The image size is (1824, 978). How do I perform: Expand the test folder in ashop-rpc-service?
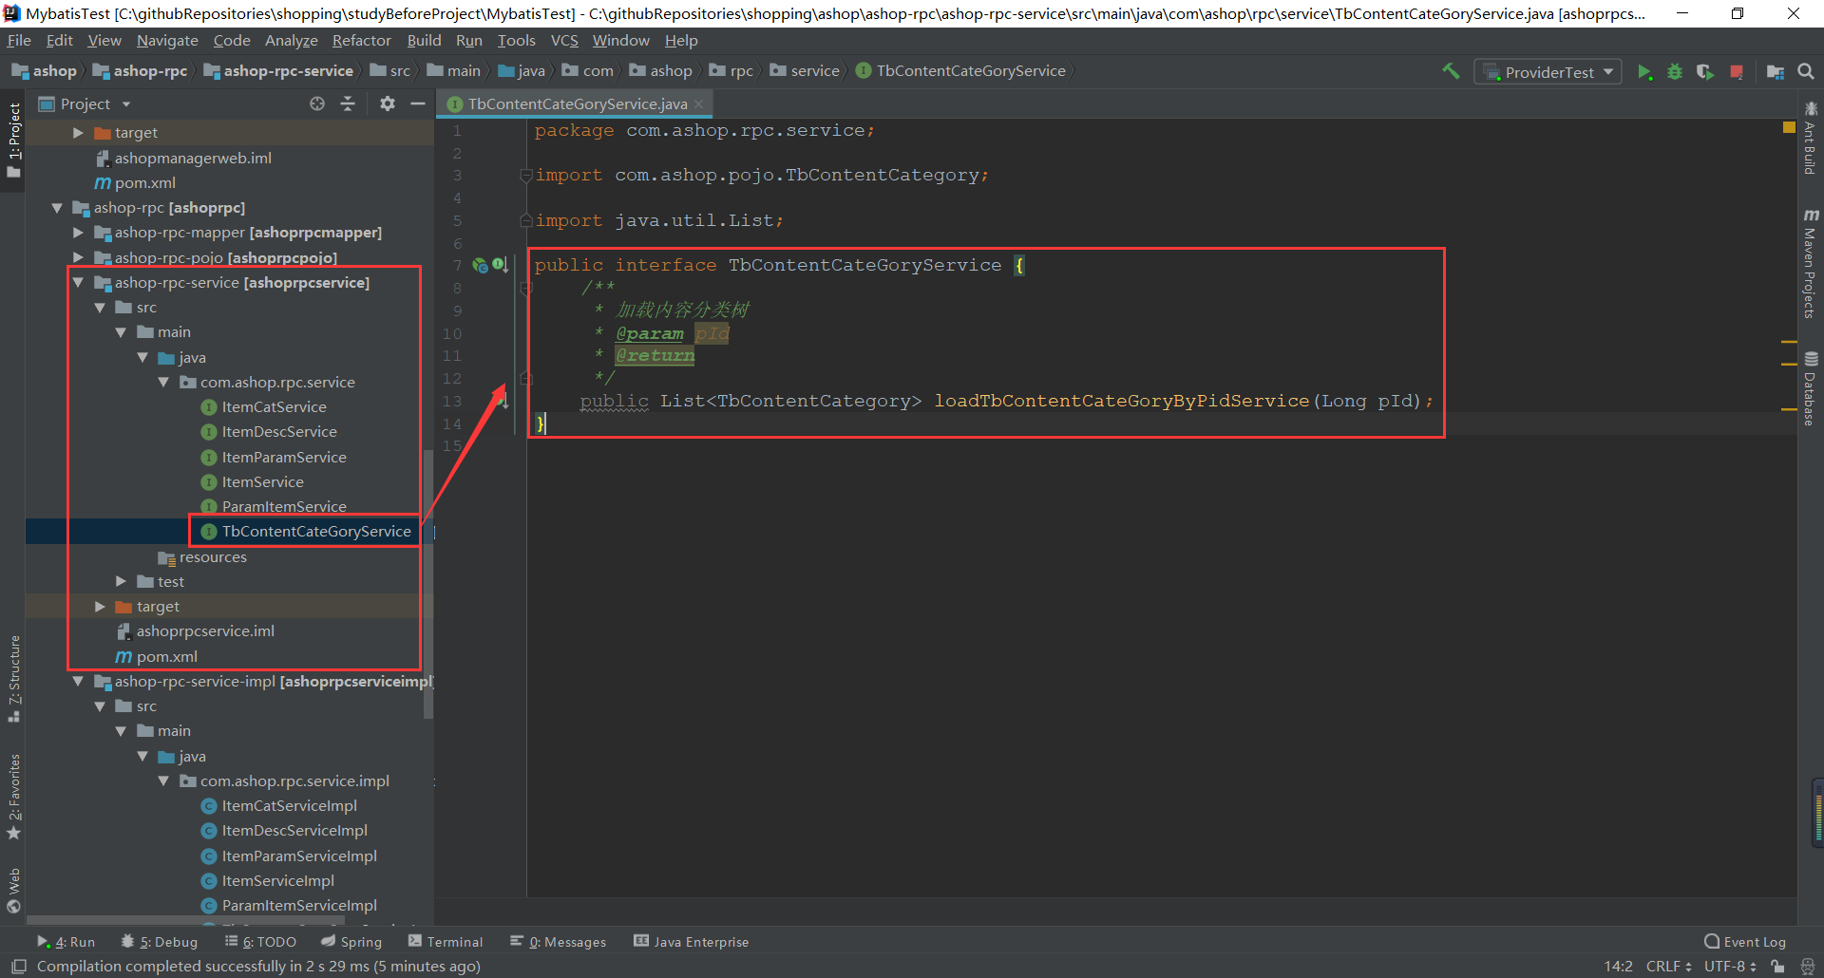coord(121,581)
